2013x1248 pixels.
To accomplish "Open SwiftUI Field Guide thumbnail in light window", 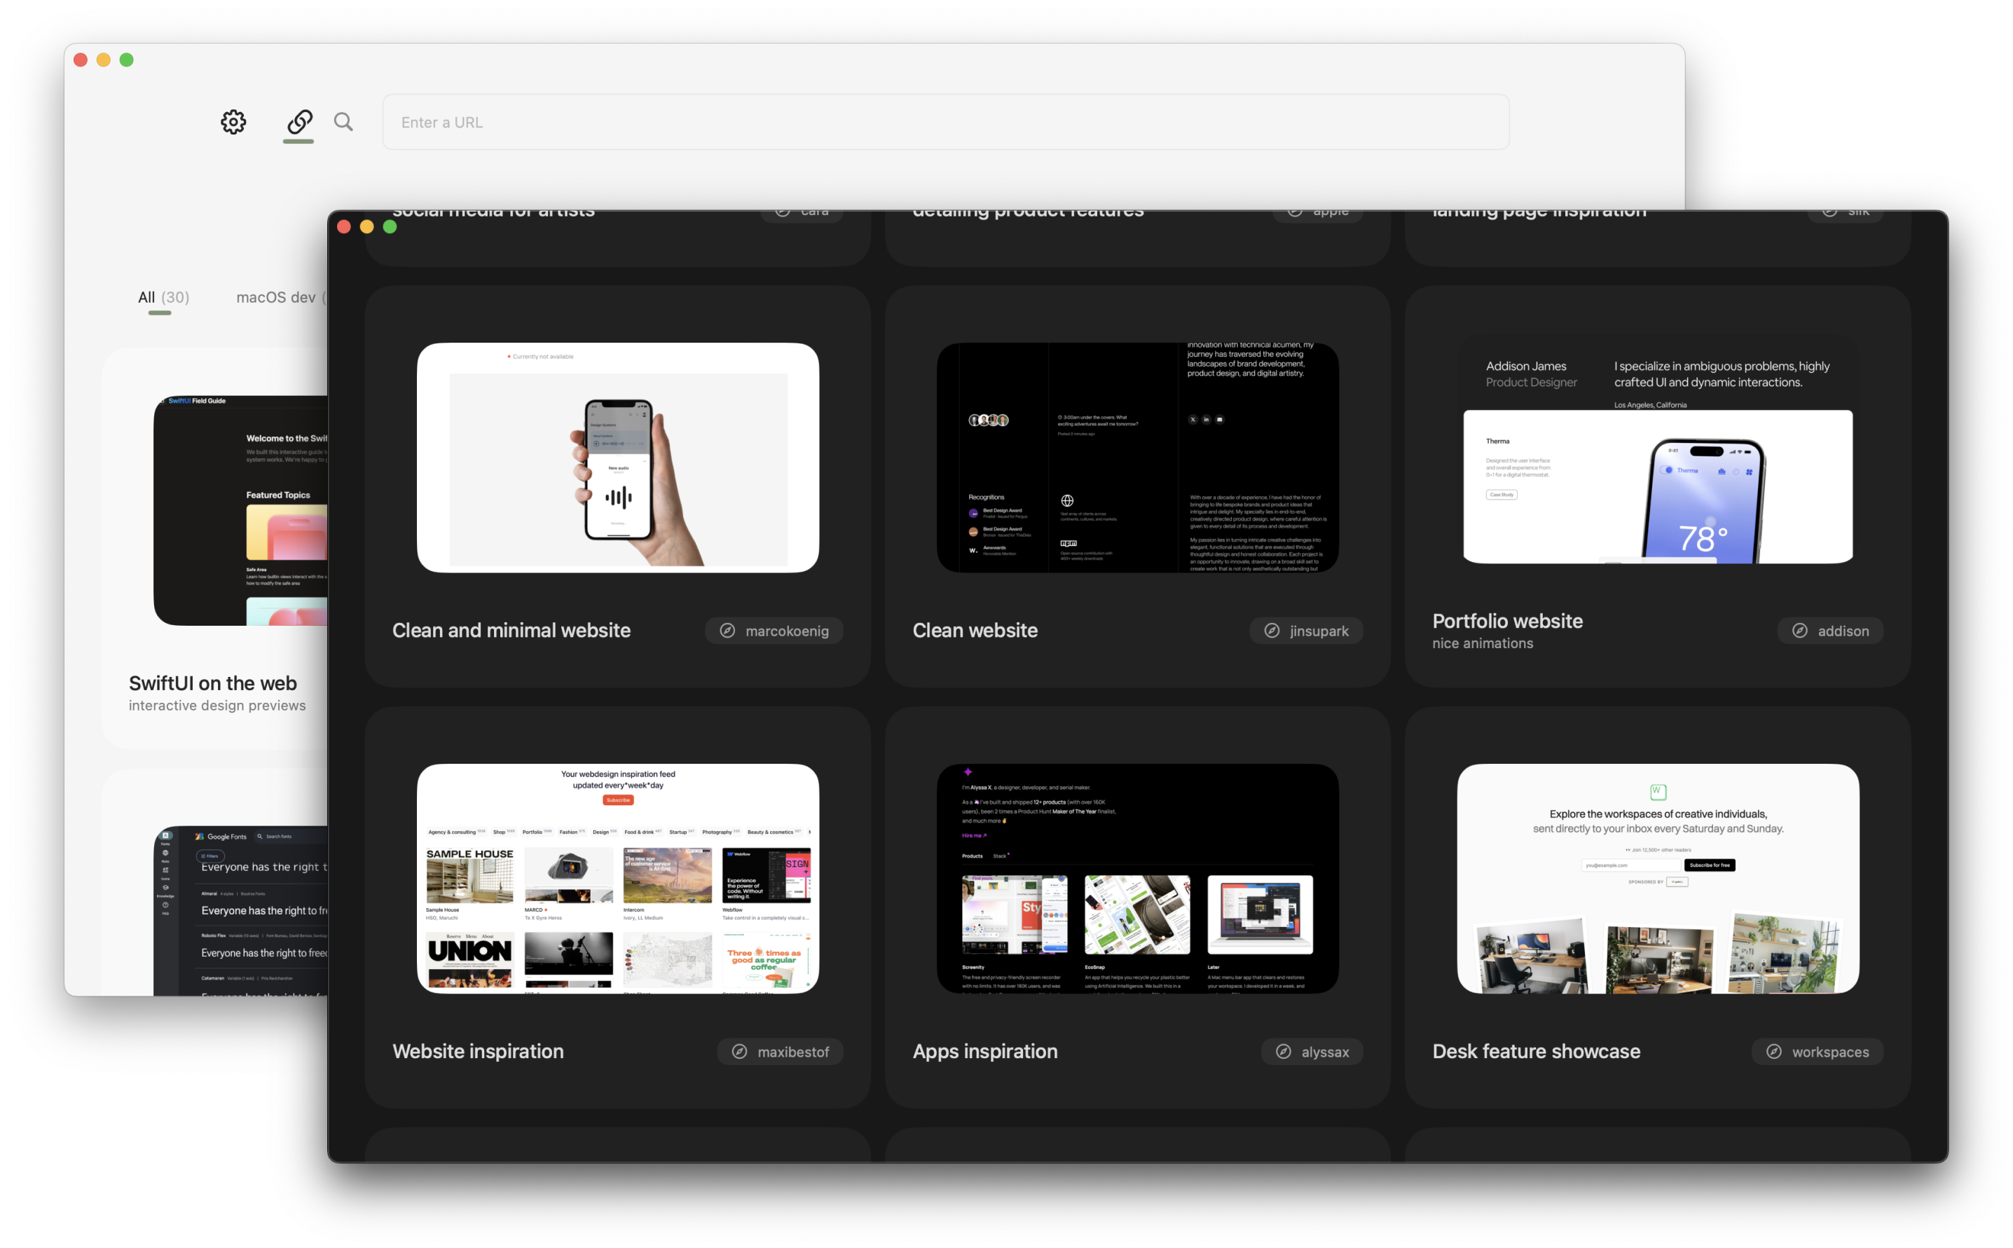I will (x=241, y=510).
